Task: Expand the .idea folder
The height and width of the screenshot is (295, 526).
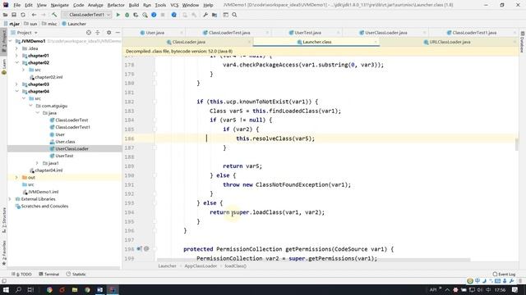Action: click(x=16, y=48)
